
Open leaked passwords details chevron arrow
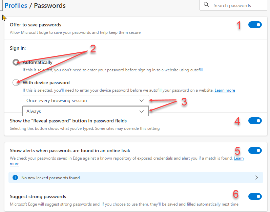[x=256, y=178]
